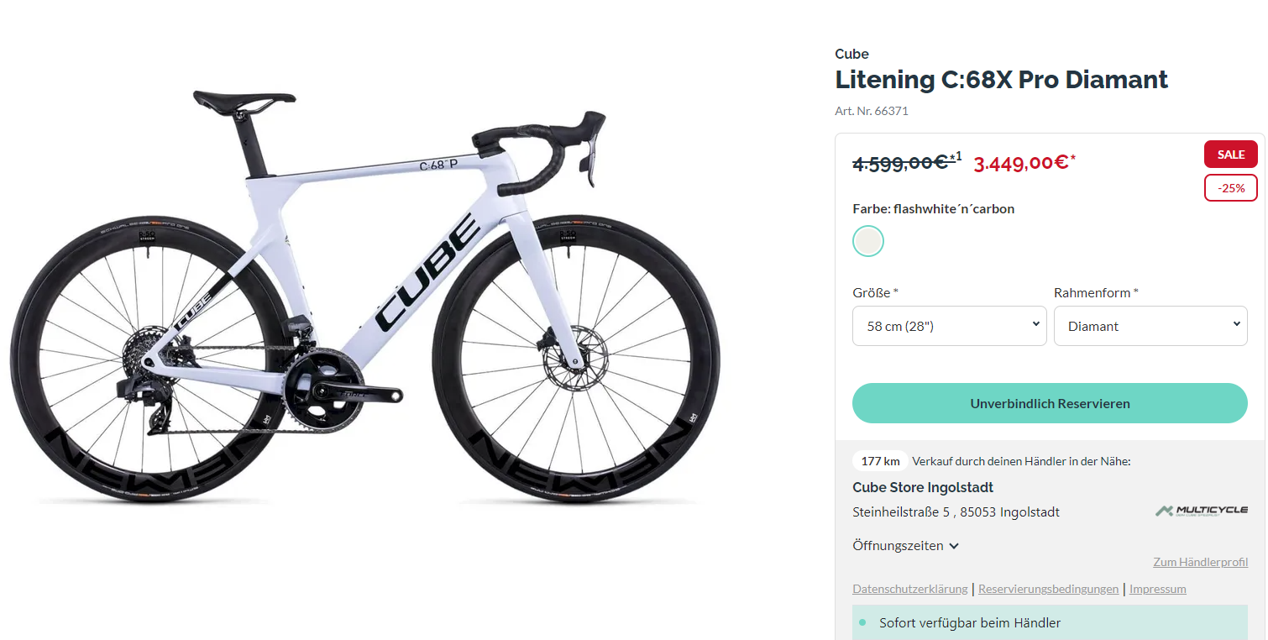Image resolution: width=1268 pixels, height=640 pixels.
Task: Click the Litening C:68X Pro Diamant title
Action: click(x=1001, y=80)
